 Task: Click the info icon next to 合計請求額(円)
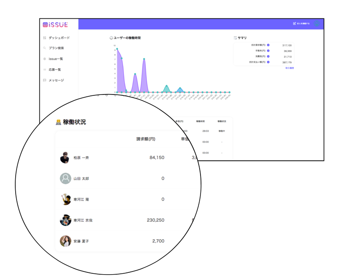pyautogui.click(x=268, y=45)
